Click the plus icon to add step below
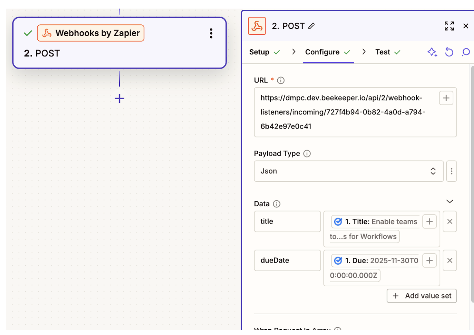Image resolution: width=474 pixels, height=335 pixels. pyautogui.click(x=119, y=98)
